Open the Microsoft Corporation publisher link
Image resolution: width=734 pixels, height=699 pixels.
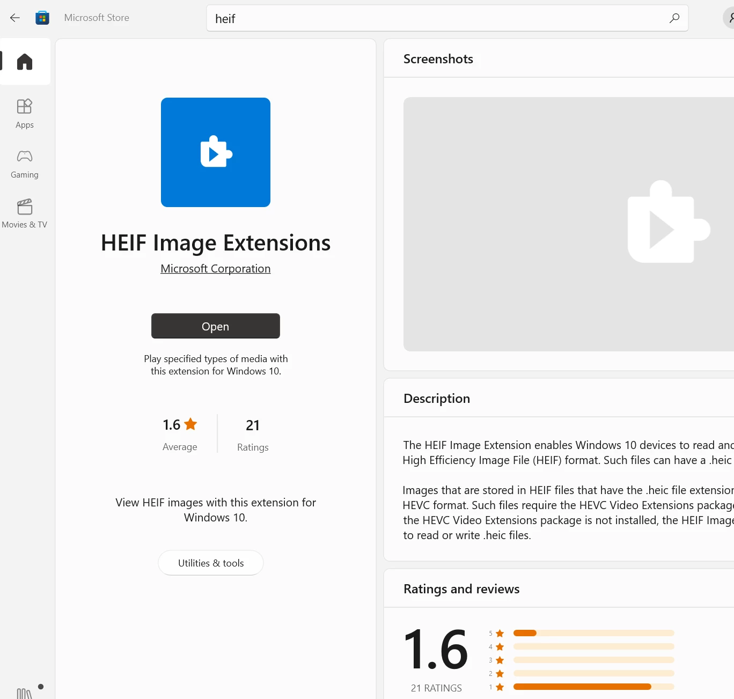click(216, 269)
